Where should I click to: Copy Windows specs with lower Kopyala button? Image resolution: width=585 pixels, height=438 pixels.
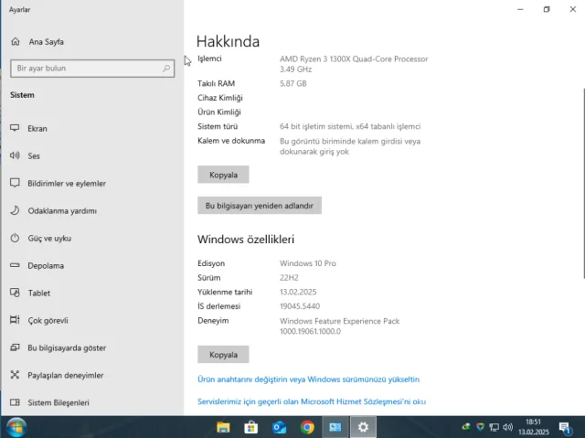223,355
